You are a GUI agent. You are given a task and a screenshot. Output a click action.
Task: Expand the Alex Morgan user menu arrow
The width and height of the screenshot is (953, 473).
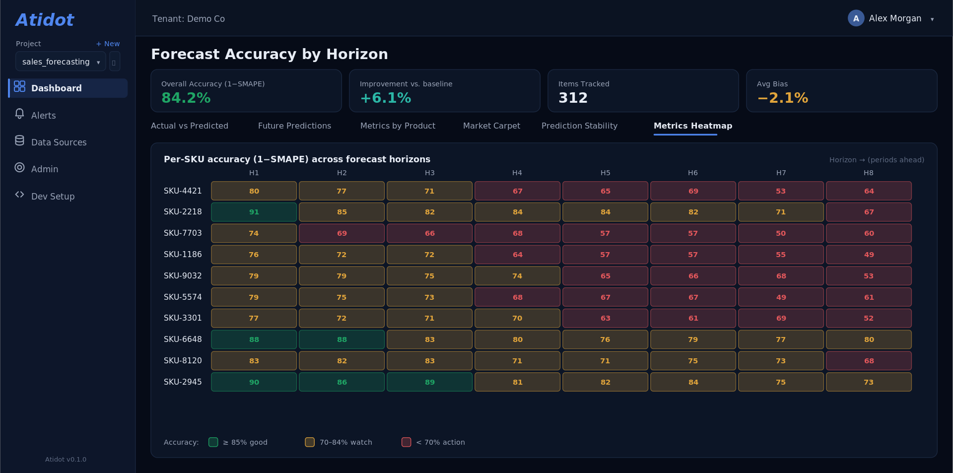point(932,19)
